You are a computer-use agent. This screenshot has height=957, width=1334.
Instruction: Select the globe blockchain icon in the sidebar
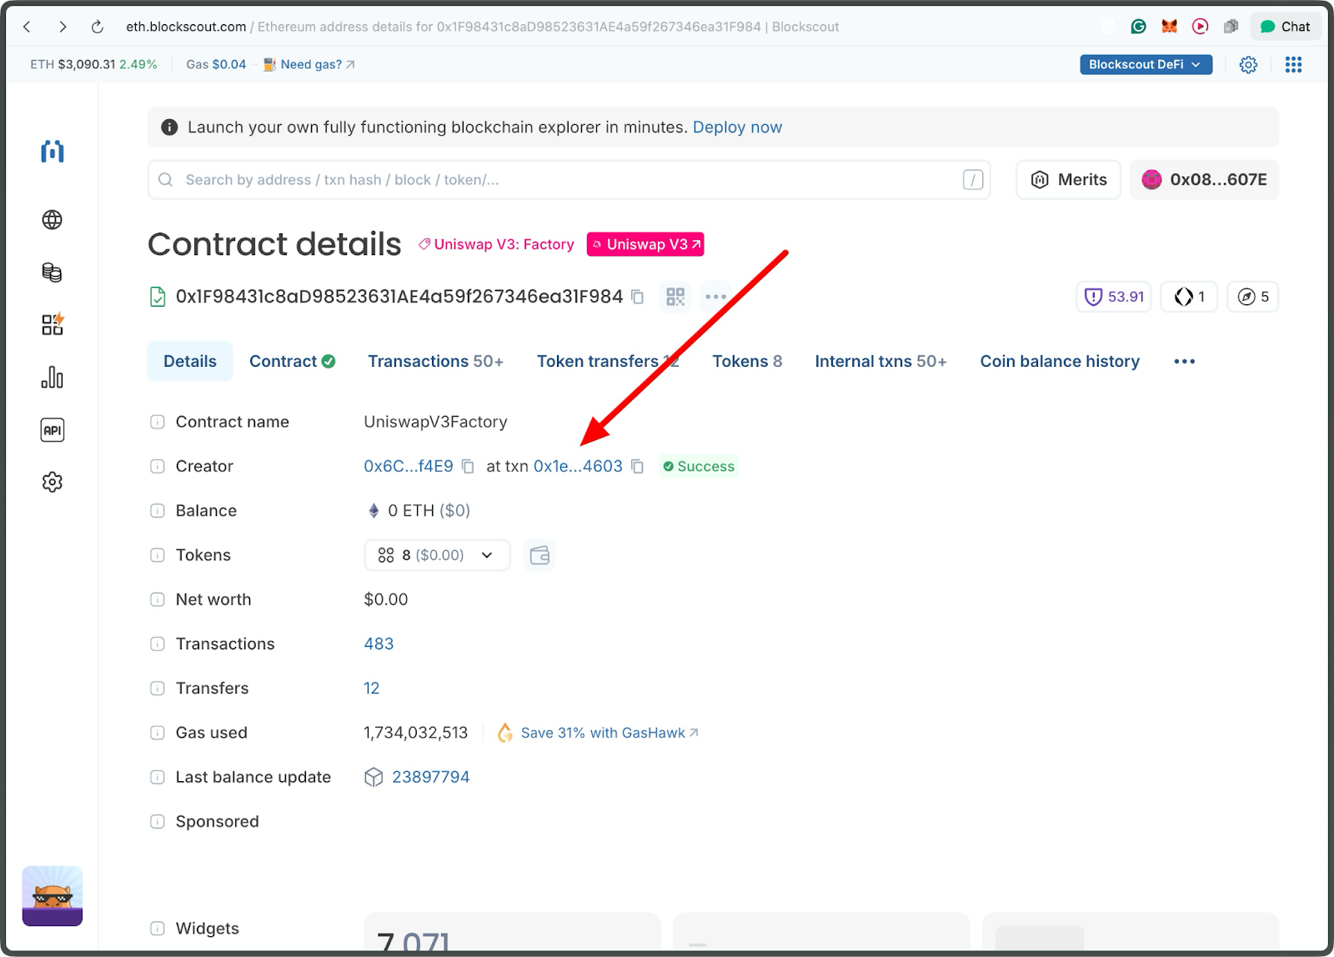(x=52, y=219)
